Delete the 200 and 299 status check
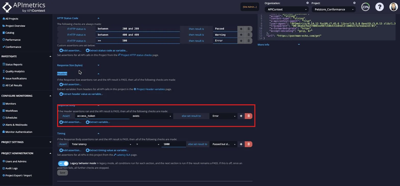Viewport: 400px width, 186px height. click(249, 29)
